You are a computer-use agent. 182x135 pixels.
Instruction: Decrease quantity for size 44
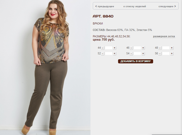[103, 48]
